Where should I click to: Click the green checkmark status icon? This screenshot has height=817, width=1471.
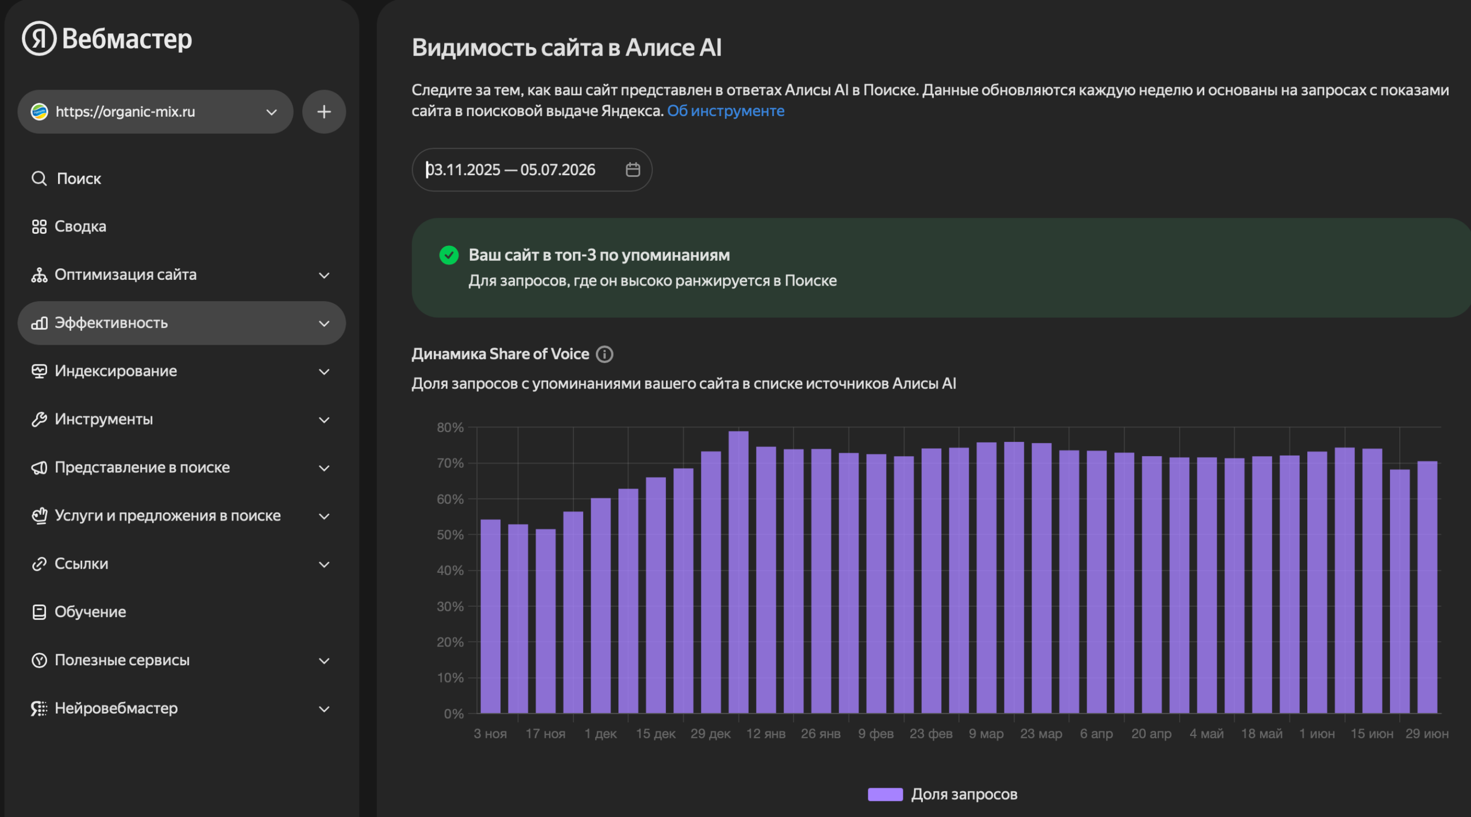click(x=449, y=255)
